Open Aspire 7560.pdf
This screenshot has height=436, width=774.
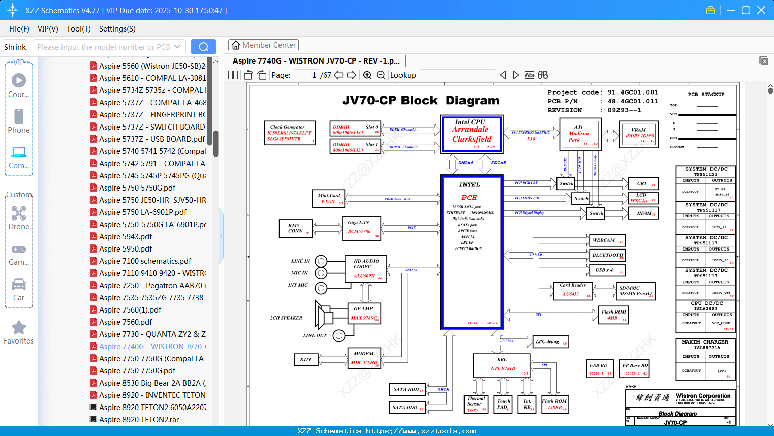tap(126, 322)
